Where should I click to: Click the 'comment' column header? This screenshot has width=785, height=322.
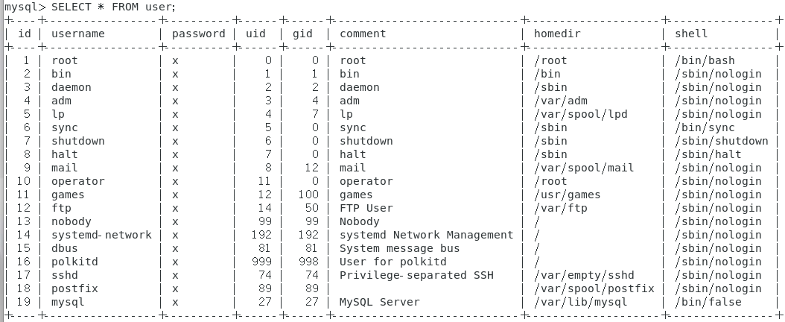tap(363, 34)
